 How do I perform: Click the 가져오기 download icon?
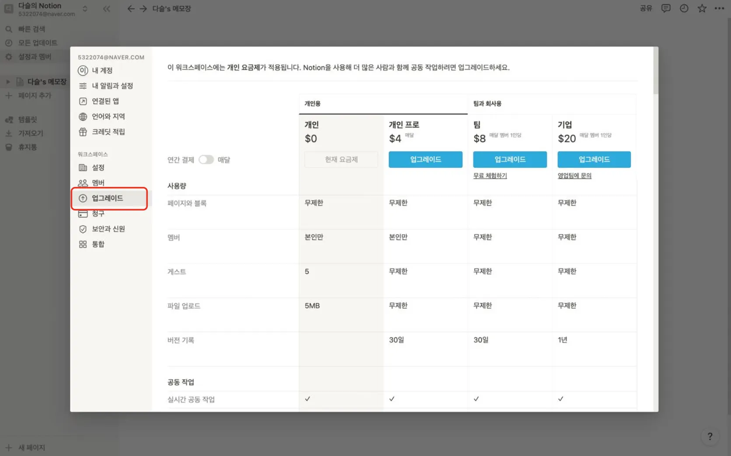click(9, 133)
